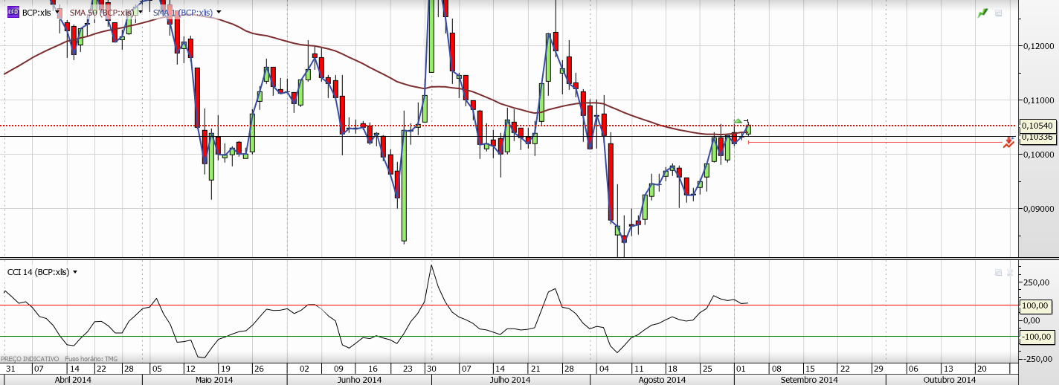Image resolution: width=1059 pixels, height=385 pixels.
Task: Open the CCI 14 indicator dropdown
Action: click(74, 272)
